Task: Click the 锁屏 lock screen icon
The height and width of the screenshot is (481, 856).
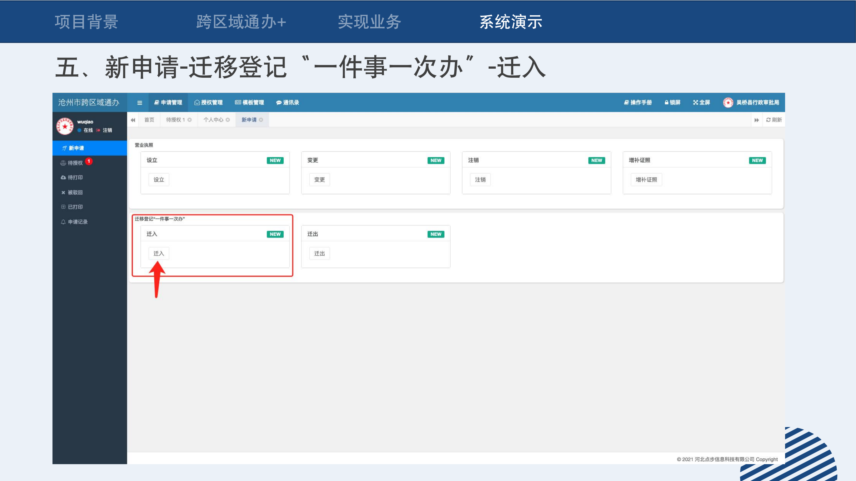Action: pyautogui.click(x=666, y=103)
